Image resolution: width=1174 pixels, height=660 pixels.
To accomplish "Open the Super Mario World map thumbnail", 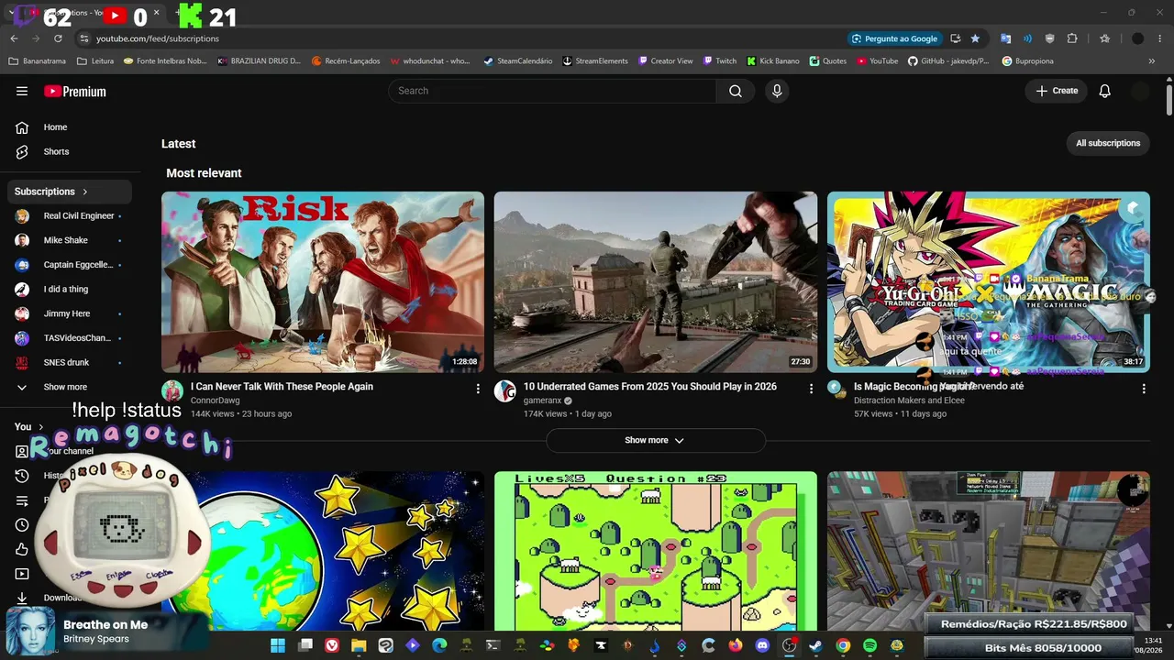I will tap(656, 551).
